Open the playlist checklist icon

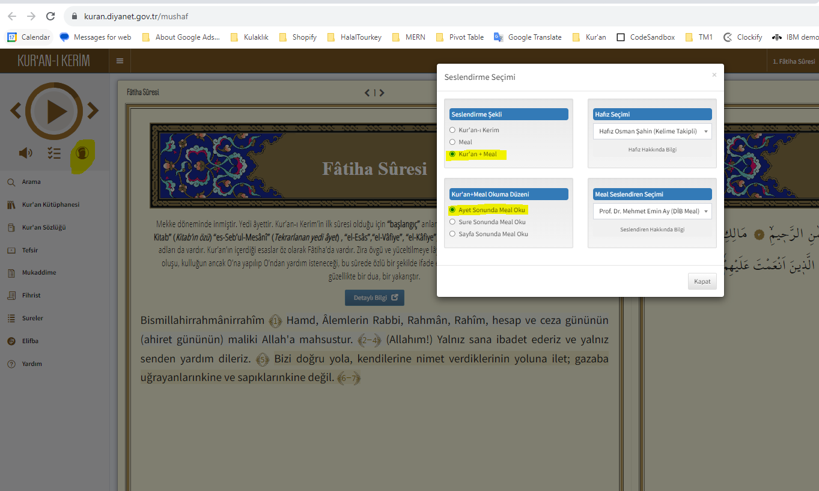click(x=55, y=153)
